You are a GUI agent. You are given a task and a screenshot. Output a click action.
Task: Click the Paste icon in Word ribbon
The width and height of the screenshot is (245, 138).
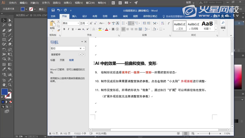(52, 25)
